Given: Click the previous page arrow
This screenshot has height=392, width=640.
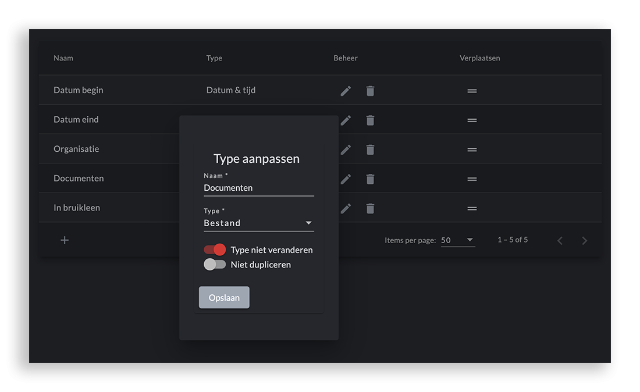Looking at the screenshot, I should pos(560,240).
